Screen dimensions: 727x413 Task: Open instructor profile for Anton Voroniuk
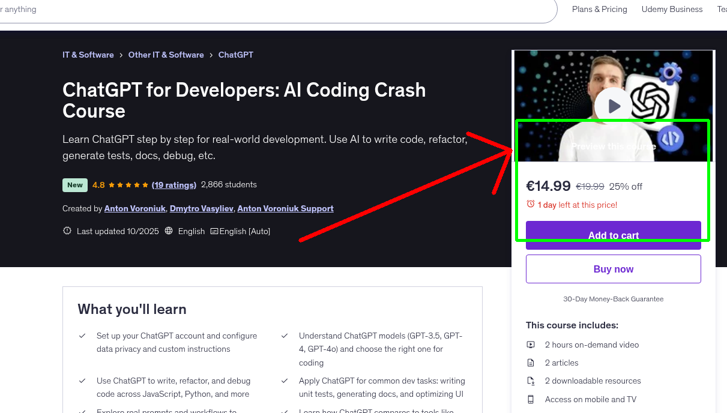click(x=134, y=208)
